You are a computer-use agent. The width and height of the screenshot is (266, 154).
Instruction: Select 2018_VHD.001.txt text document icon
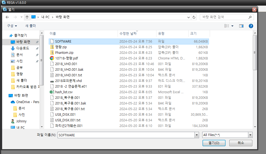coord(52,75)
